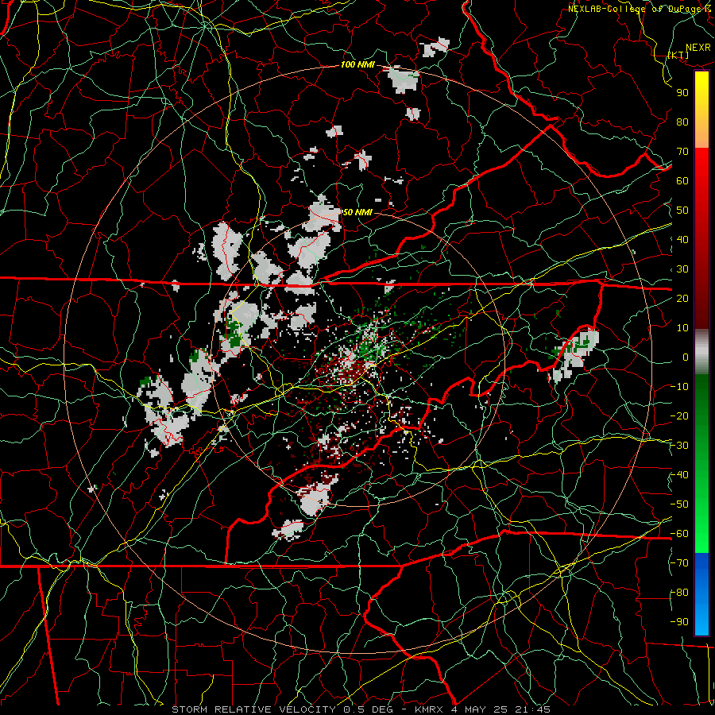This screenshot has height=715, width=715.
Task: Click the '-20' value on velocity scale
Action: tap(679, 416)
